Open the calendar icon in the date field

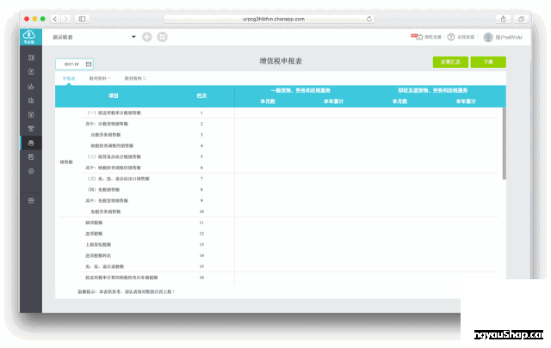[89, 64]
